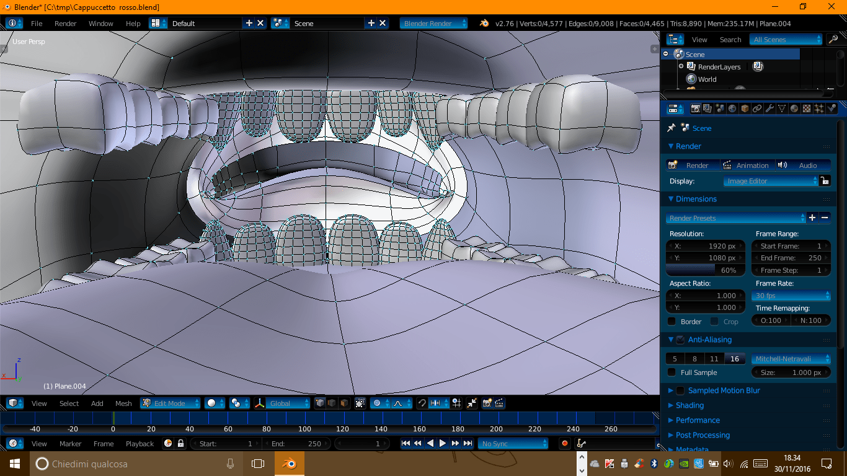This screenshot has width=847, height=476.
Task: Open the Scene properties tab icon
Action: click(720, 108)
